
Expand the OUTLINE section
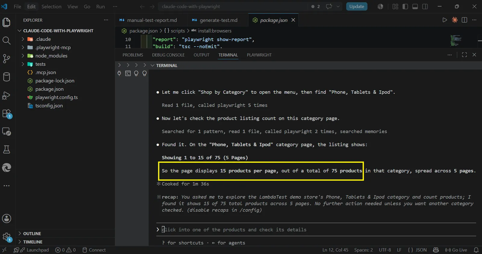tap(65, 234)
